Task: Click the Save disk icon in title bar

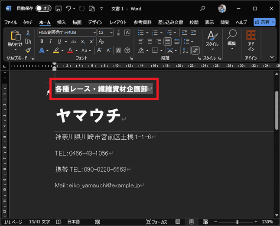Action: click(x=57, y=8)
